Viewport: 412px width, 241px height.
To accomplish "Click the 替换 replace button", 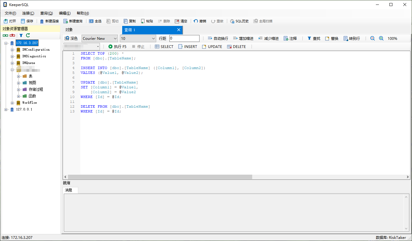I will 332,38.
